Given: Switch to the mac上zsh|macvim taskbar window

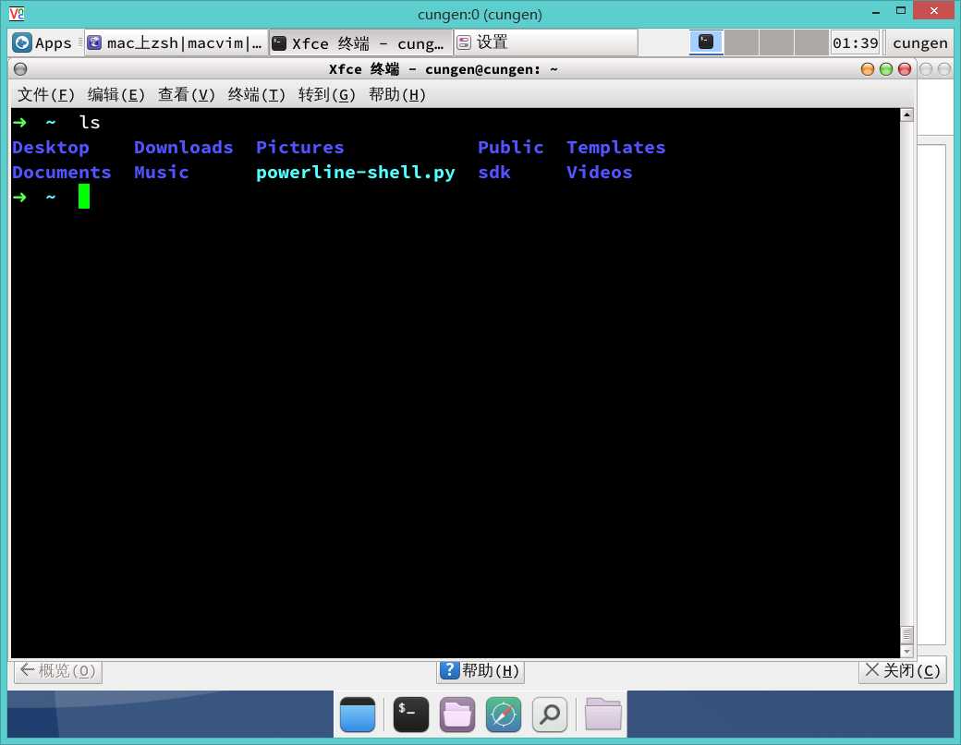Looking at the screenshot, I should point(176,42).
